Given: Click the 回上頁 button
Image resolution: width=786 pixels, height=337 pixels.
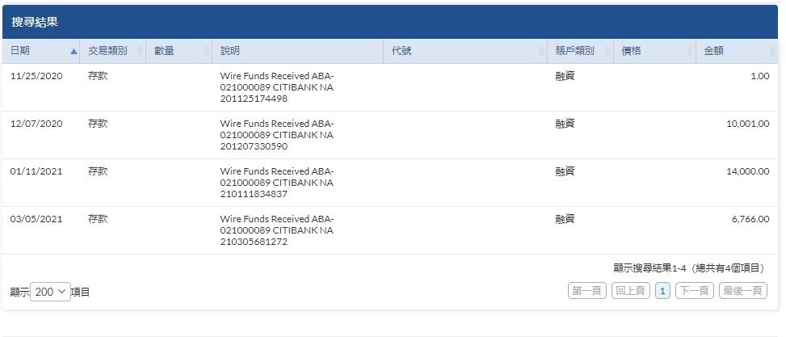Looking at the screenshot, I should click(631, 291).
